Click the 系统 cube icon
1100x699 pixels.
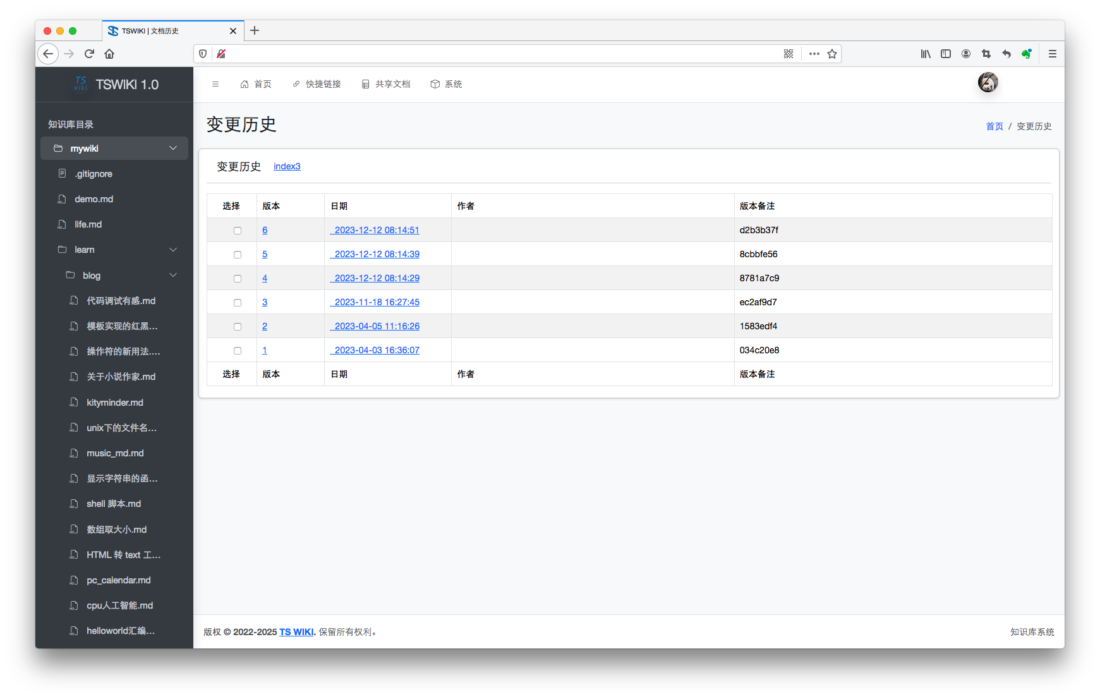click(x=435, y=83)
